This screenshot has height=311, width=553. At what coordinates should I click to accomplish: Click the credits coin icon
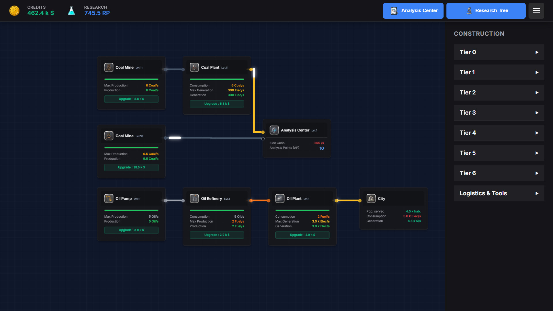[x=14, y=11]
